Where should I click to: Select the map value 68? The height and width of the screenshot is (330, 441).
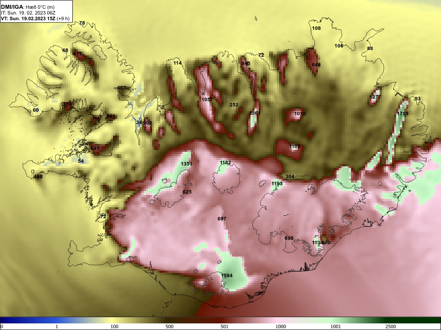coord(65,50)
